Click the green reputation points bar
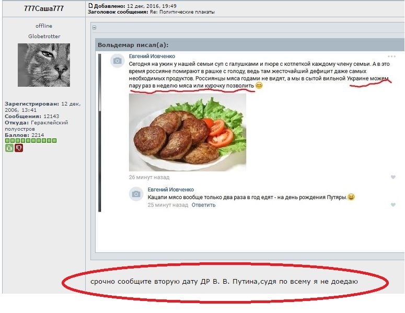The height and width of the screenshot is (313, 405). [31, 141]
